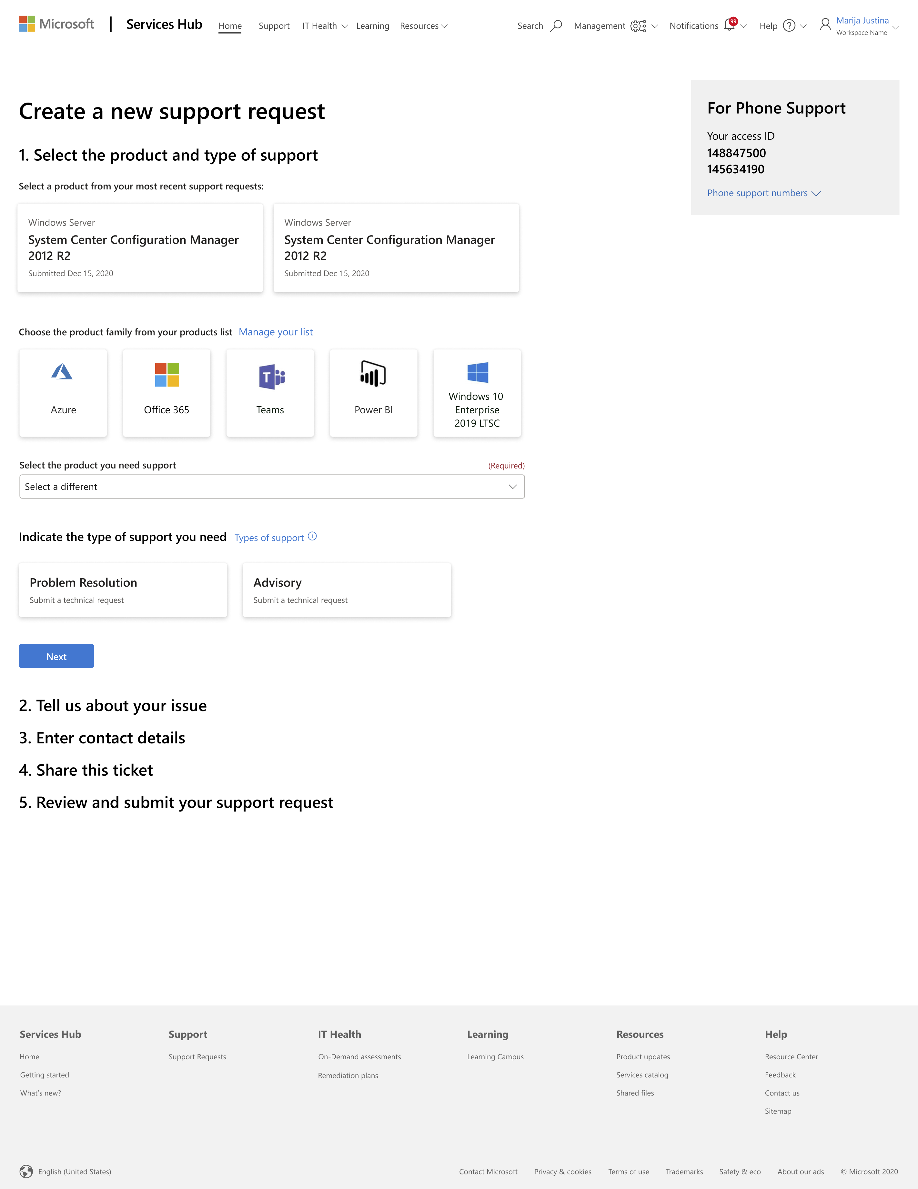Viewport: 918px width, 1189px height.
Task: Click the globe language icon
Action: (26, 1172)
